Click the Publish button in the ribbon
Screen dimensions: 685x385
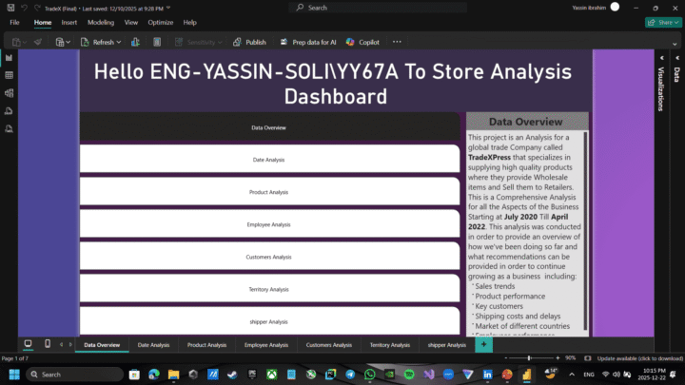249,42
